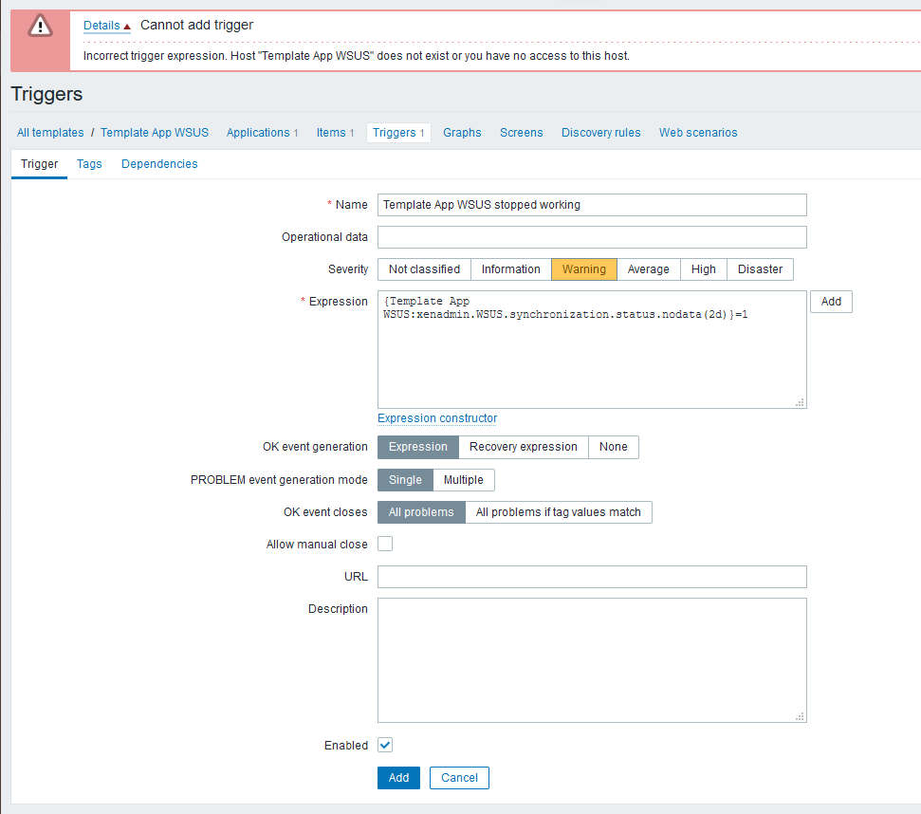Go to Screens in template navigation
Image resolution: width=921 pixels, height=814 pixels.
[521, 133]
